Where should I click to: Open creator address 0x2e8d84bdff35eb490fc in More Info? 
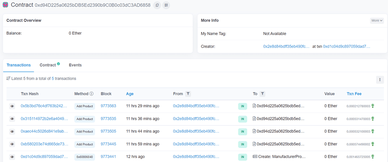click(x=286, y=46)
